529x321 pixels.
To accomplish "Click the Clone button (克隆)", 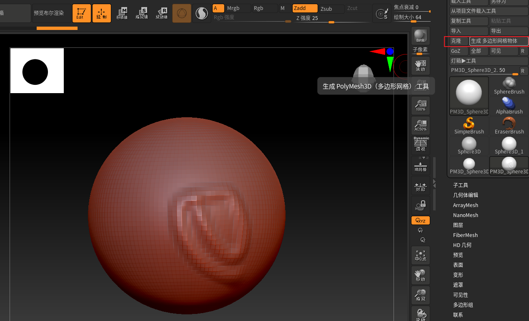I will pyautogui.click(x=459, y=41).
